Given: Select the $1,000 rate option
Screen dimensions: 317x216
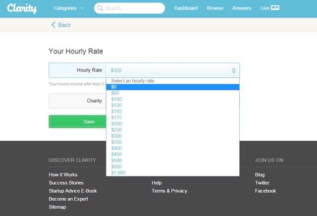Looking at the screenshot, I should (x=173, y=173).
